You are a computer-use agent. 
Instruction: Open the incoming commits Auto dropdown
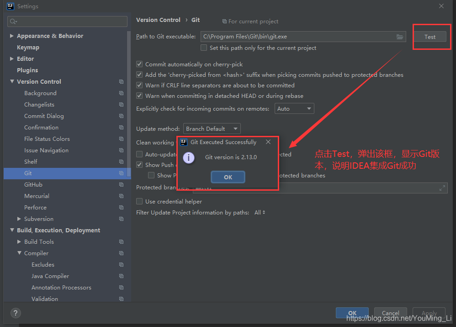[x=294, y=108]
